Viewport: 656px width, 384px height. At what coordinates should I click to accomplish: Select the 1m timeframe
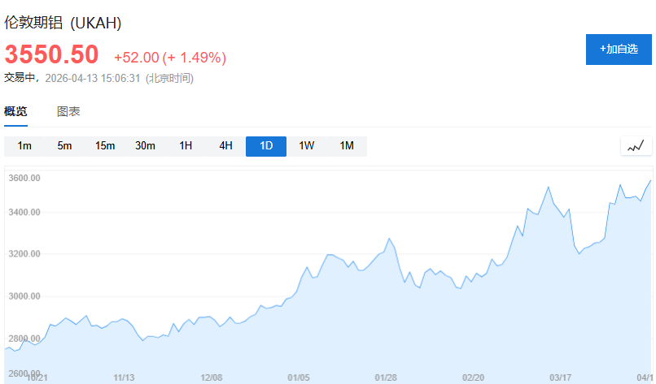(x=24, y=146)
